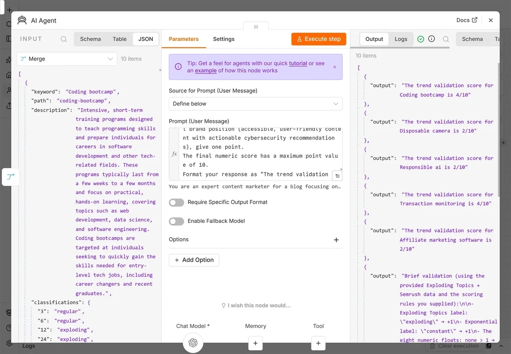511x354 pixels.
Task: Click the green success checkmark icon
Action: click(x=421, y=39)
